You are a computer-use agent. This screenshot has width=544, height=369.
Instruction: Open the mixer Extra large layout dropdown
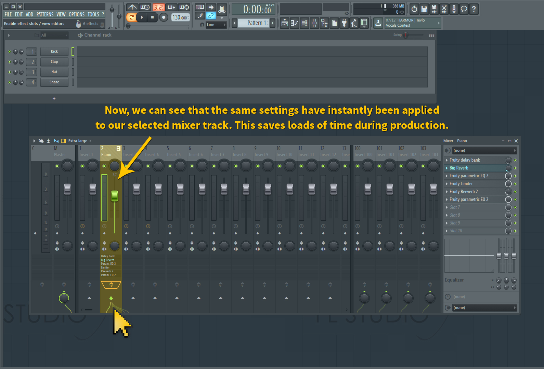coord(80,141)
